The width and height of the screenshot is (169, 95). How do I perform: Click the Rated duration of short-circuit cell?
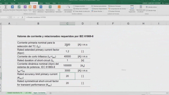[38, 60]
